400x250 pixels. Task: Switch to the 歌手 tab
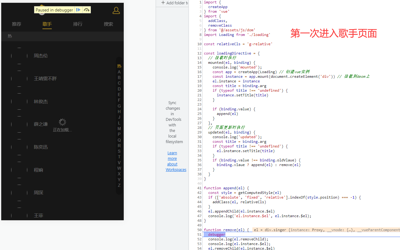coord(47,24)
